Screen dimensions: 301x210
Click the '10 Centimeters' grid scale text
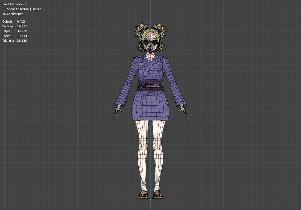[x=13, y=14]
